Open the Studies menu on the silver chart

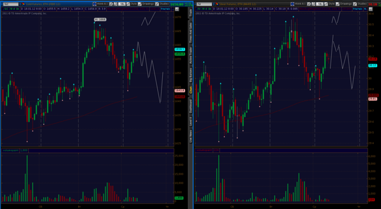point(362,4)
